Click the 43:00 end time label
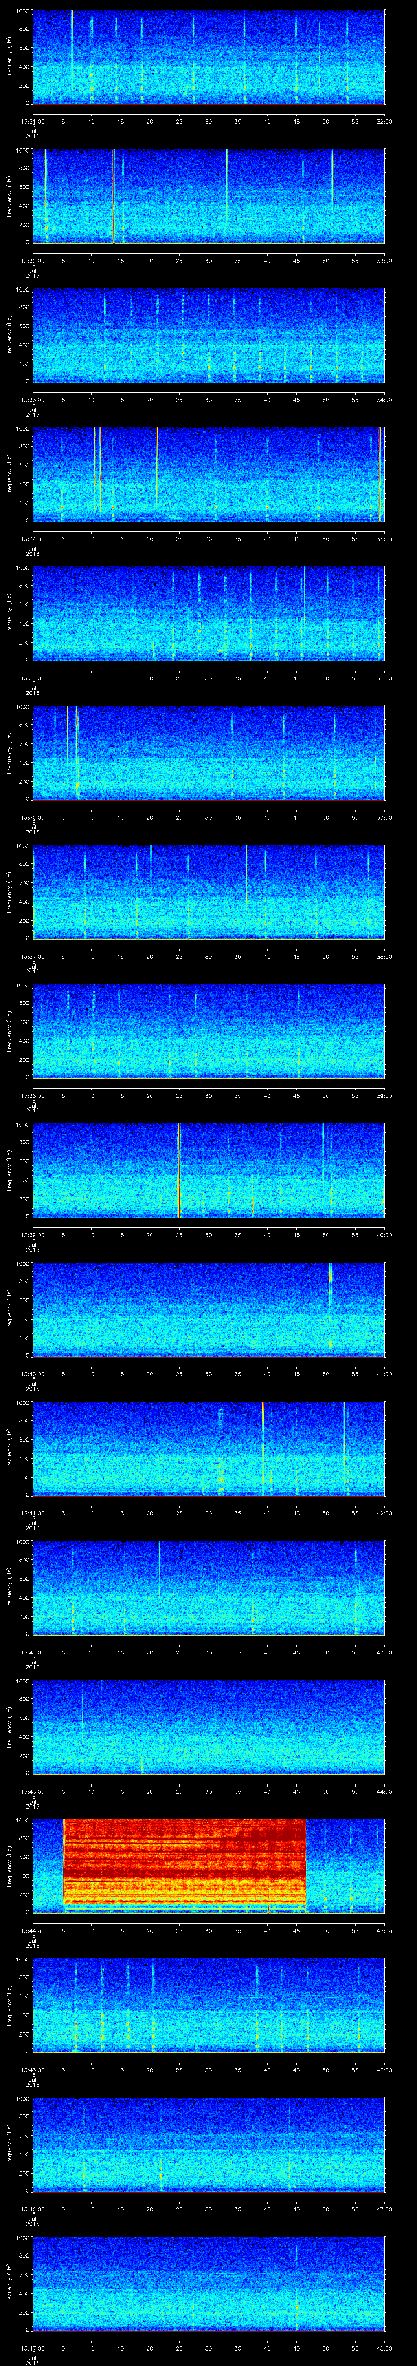 384,1652
